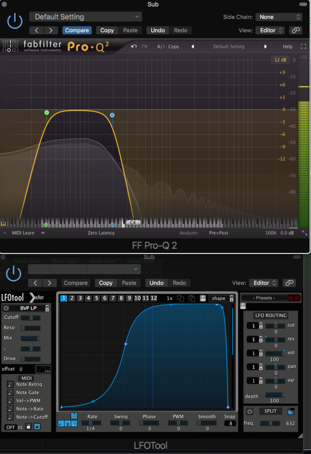Click the anchor icon above rate buttons
Viewport: 311px width, 454px height.
point(74,416)
